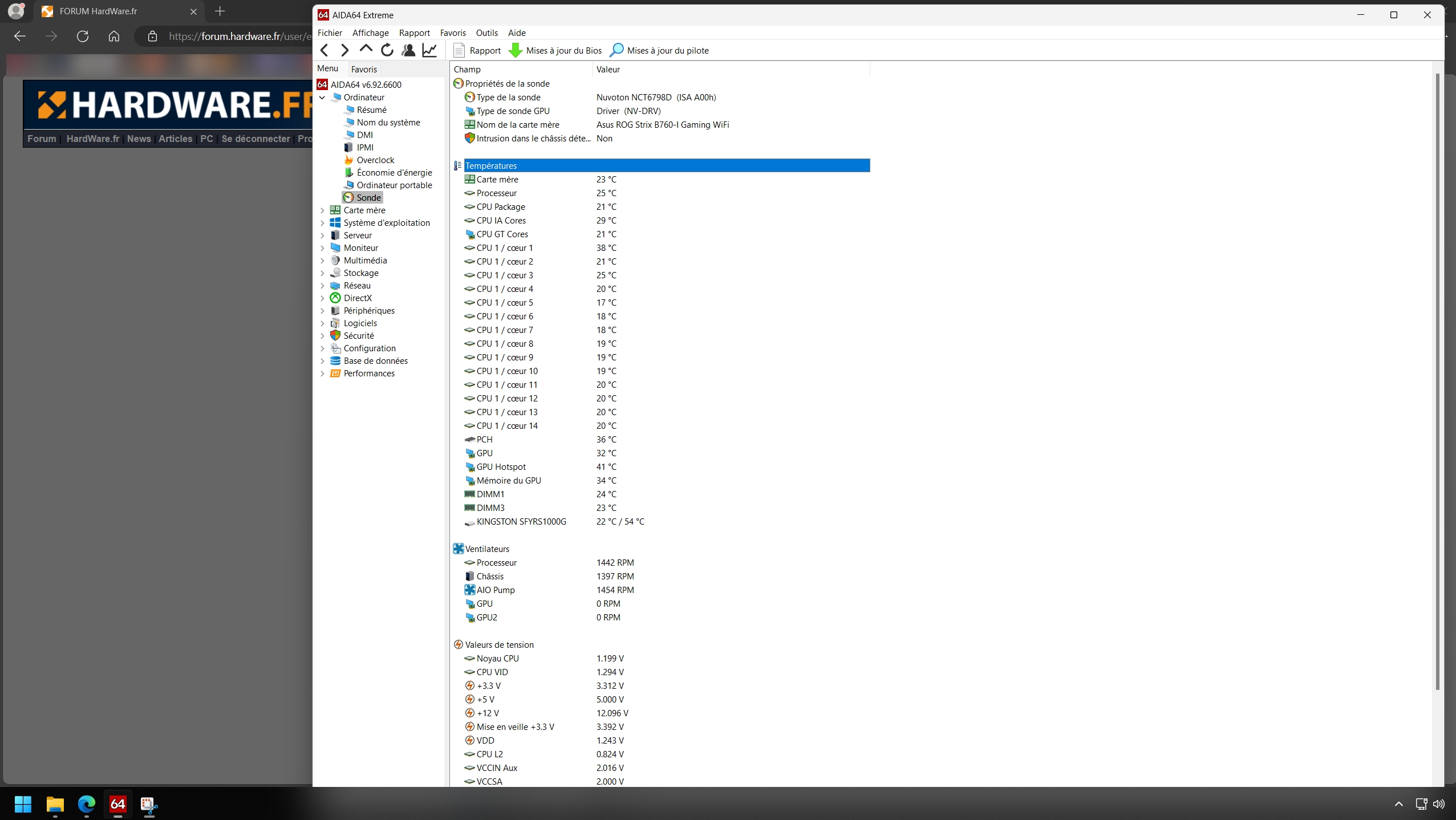Click Mises à jour du Bios
This screenshot has height=820, width=1456.
coord(555,50)
